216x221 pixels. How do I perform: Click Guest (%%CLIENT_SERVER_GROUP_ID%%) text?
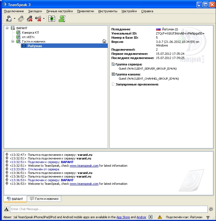tap(148, 69)
